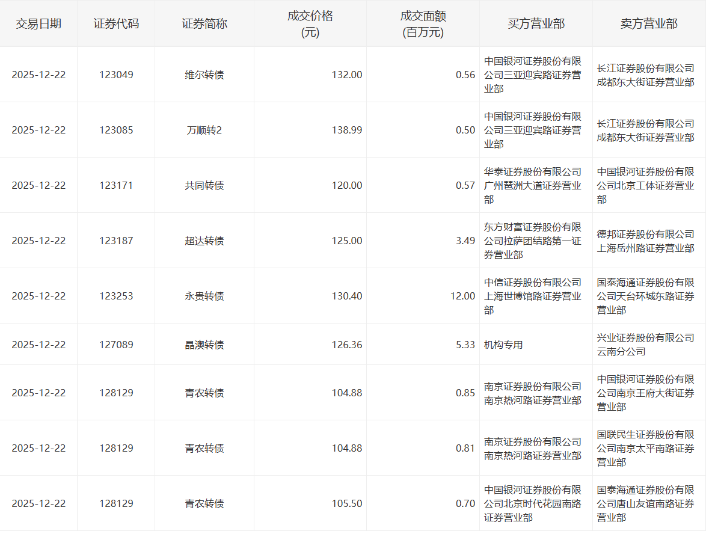Viewport: 709px width, 534px height.
Task: Sort by the 证券代码 column header
Action: click(x=116, y=24)
